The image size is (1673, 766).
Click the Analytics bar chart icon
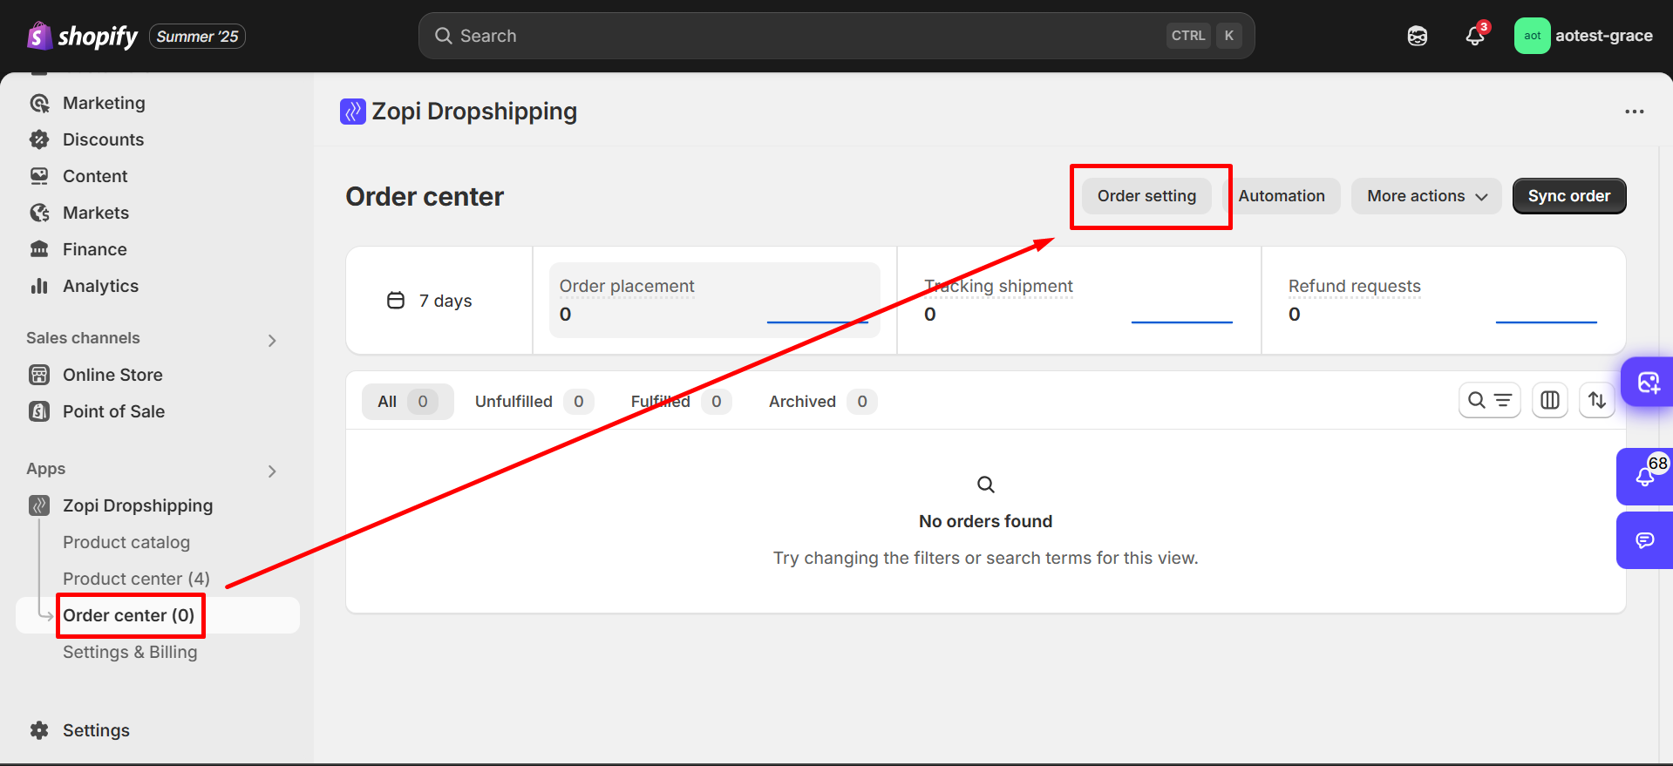39,286
